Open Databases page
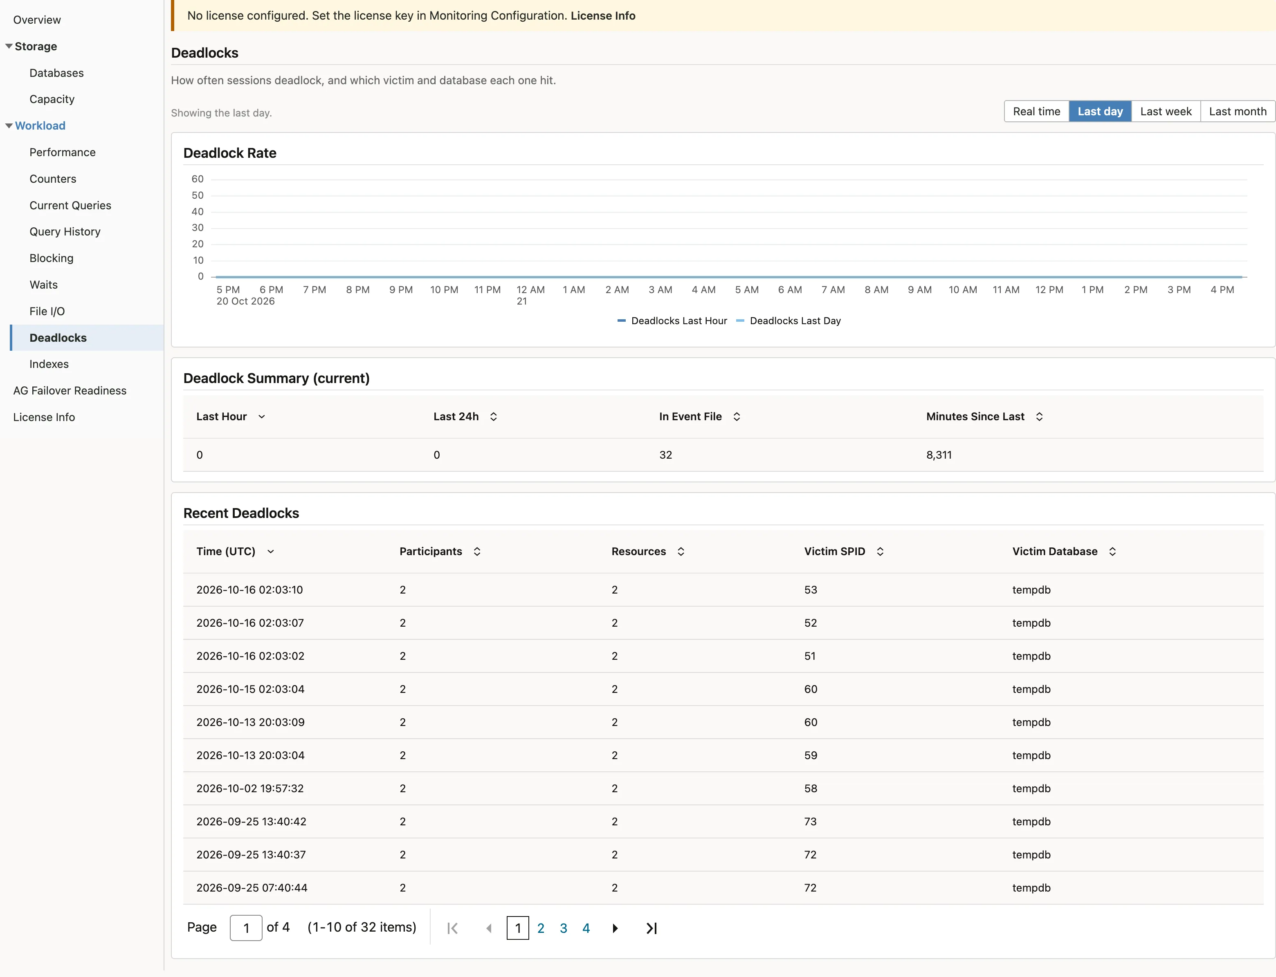Screen dimensions: 1276x977 [56, 73]
